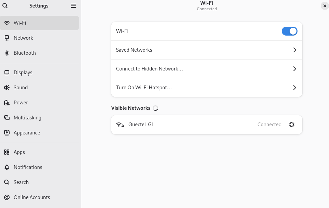Turn off the Wi-Fi switch
Screen dimensions: 329x208
289,31
